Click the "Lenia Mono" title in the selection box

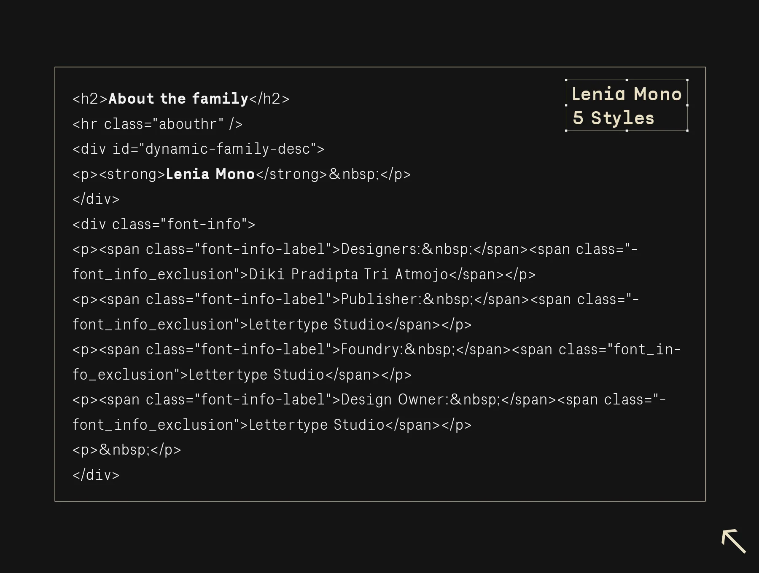627,94
